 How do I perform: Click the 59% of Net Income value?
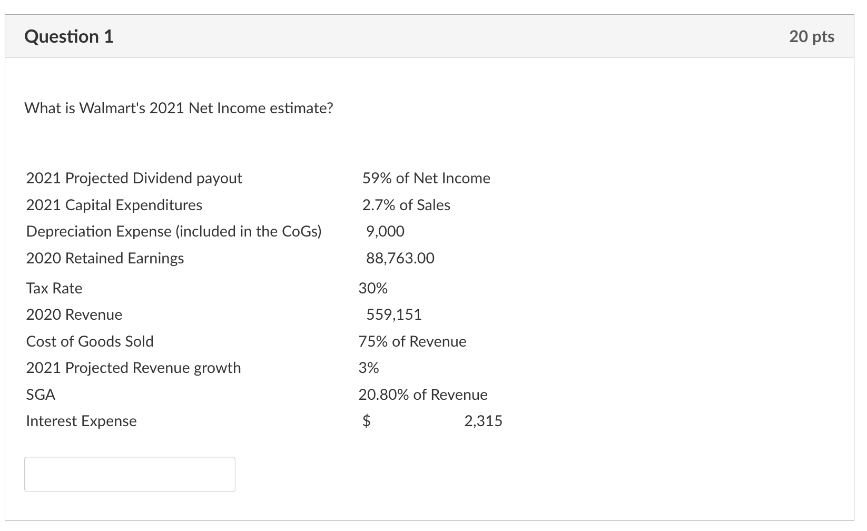pos(426,178)
